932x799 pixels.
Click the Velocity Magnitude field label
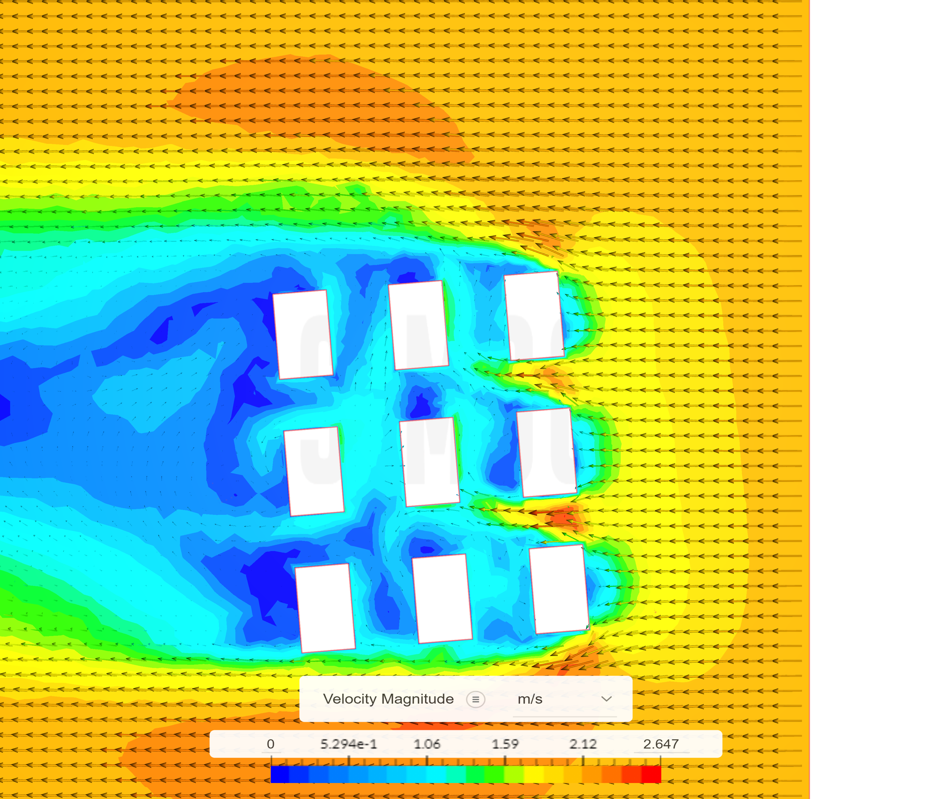(x=388, y=699)
